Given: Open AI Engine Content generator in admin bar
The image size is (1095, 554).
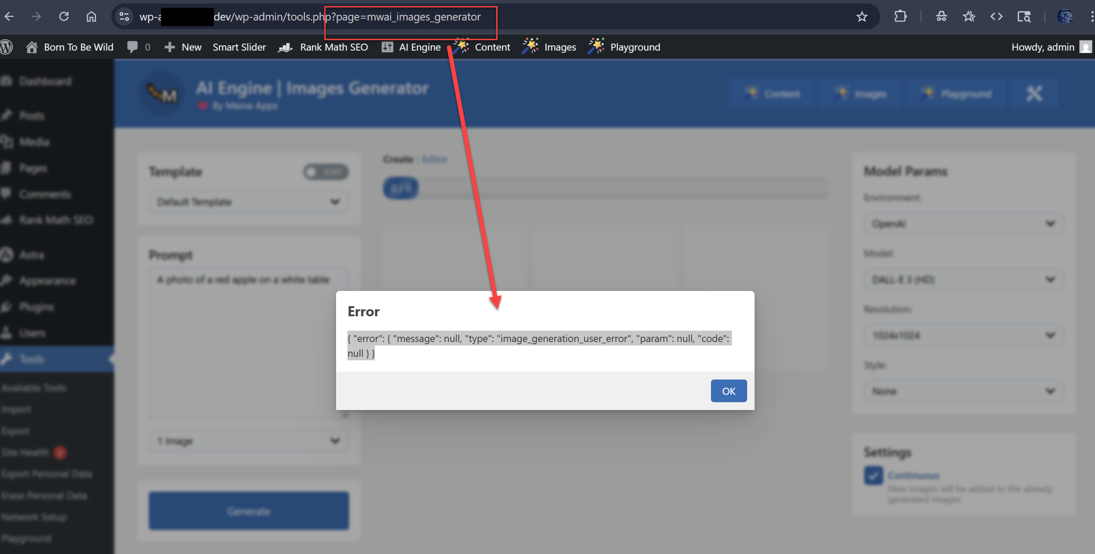Looking at the screenshot, I should tap(482, 47).
